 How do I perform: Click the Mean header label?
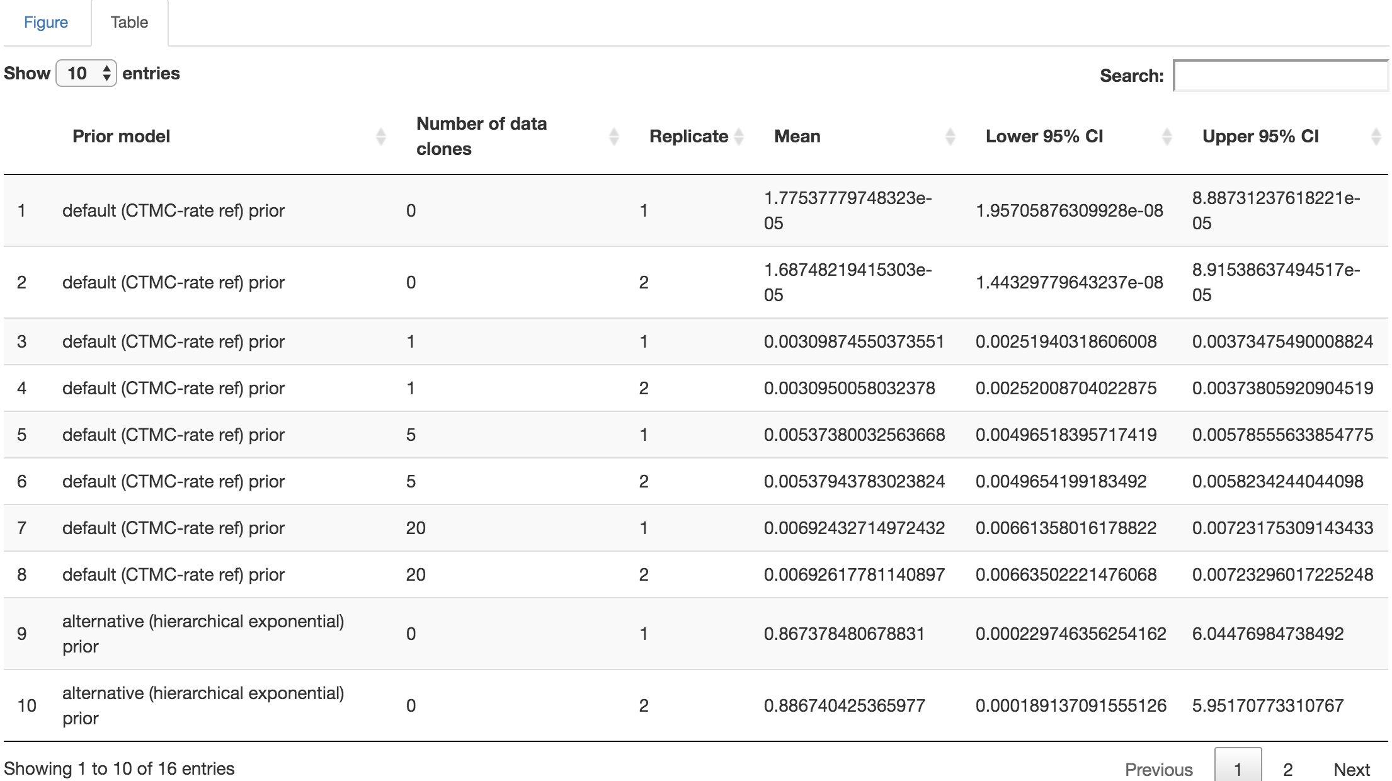click(x=797, y=136)
